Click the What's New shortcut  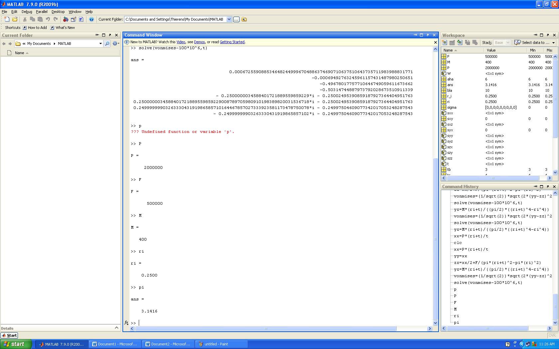pyautogui.click(x=63, y=28)
